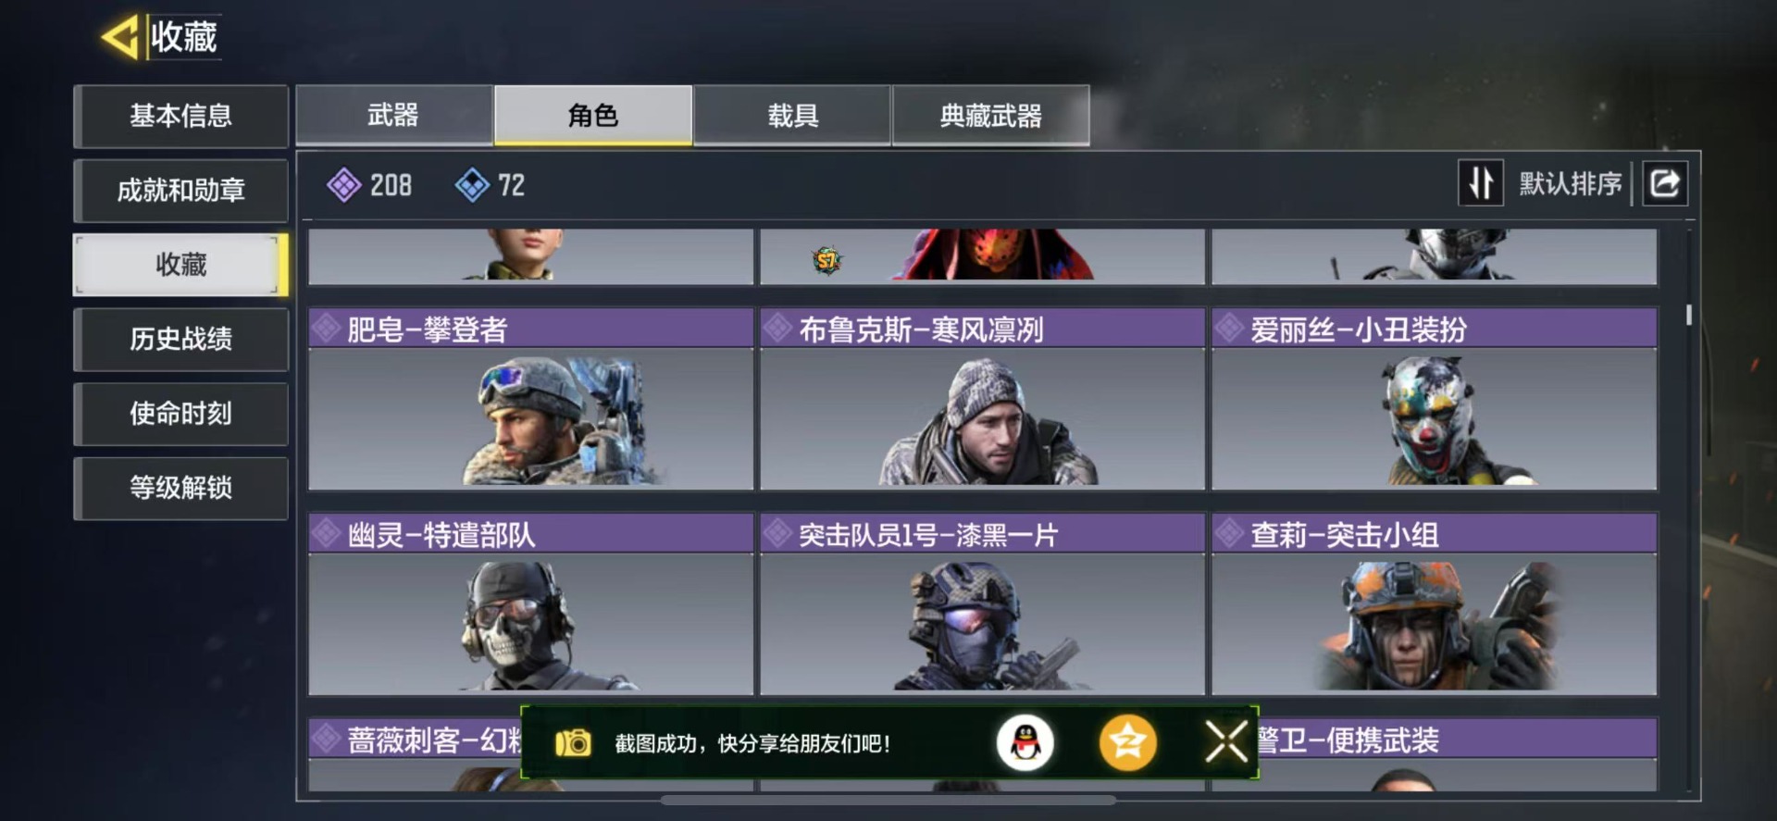
Task: Select the 爱丽丝-小丑装扮 character card
Action: tap(1435, 399)
